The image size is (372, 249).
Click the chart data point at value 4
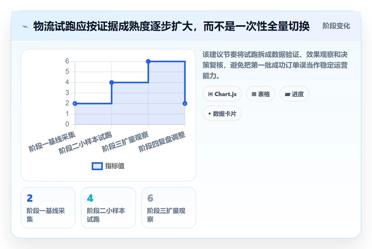tap(112, 83)
